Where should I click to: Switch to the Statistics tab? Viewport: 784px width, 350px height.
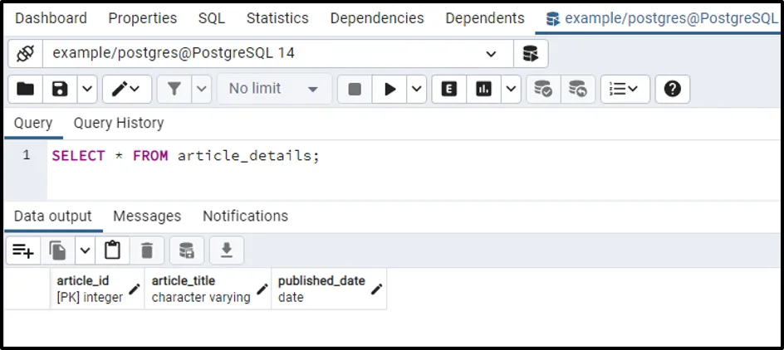click(x=277, y=17)
